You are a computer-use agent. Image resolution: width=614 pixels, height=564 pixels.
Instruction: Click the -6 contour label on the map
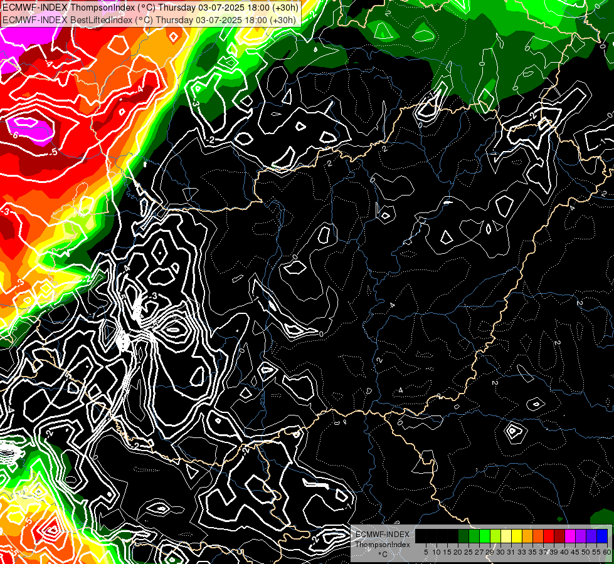15,135
